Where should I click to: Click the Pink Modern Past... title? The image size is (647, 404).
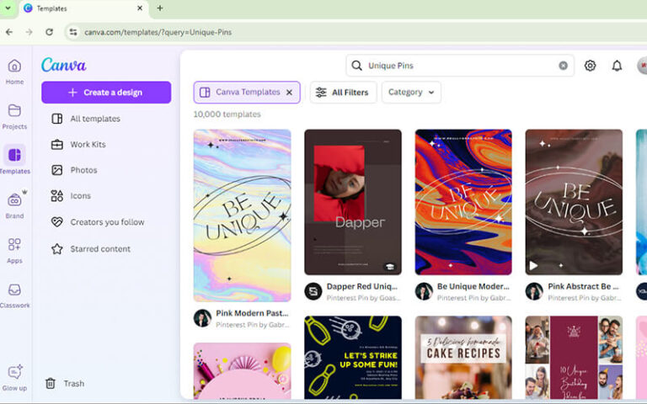(252, 313)
